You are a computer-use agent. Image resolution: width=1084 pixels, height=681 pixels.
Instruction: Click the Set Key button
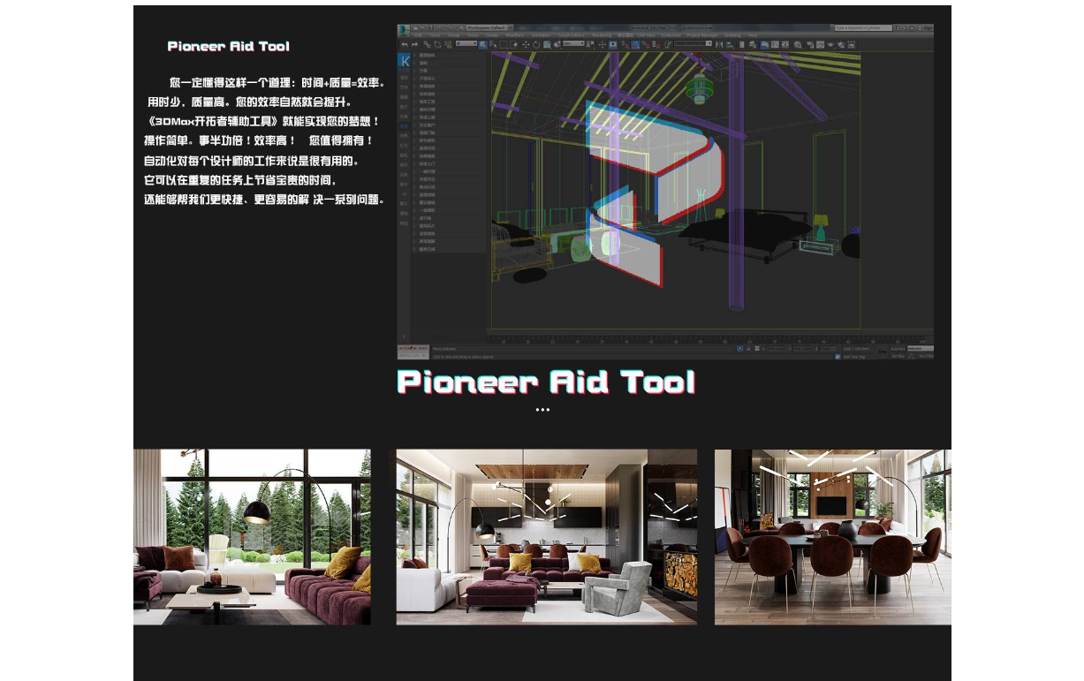coord(898,356)
